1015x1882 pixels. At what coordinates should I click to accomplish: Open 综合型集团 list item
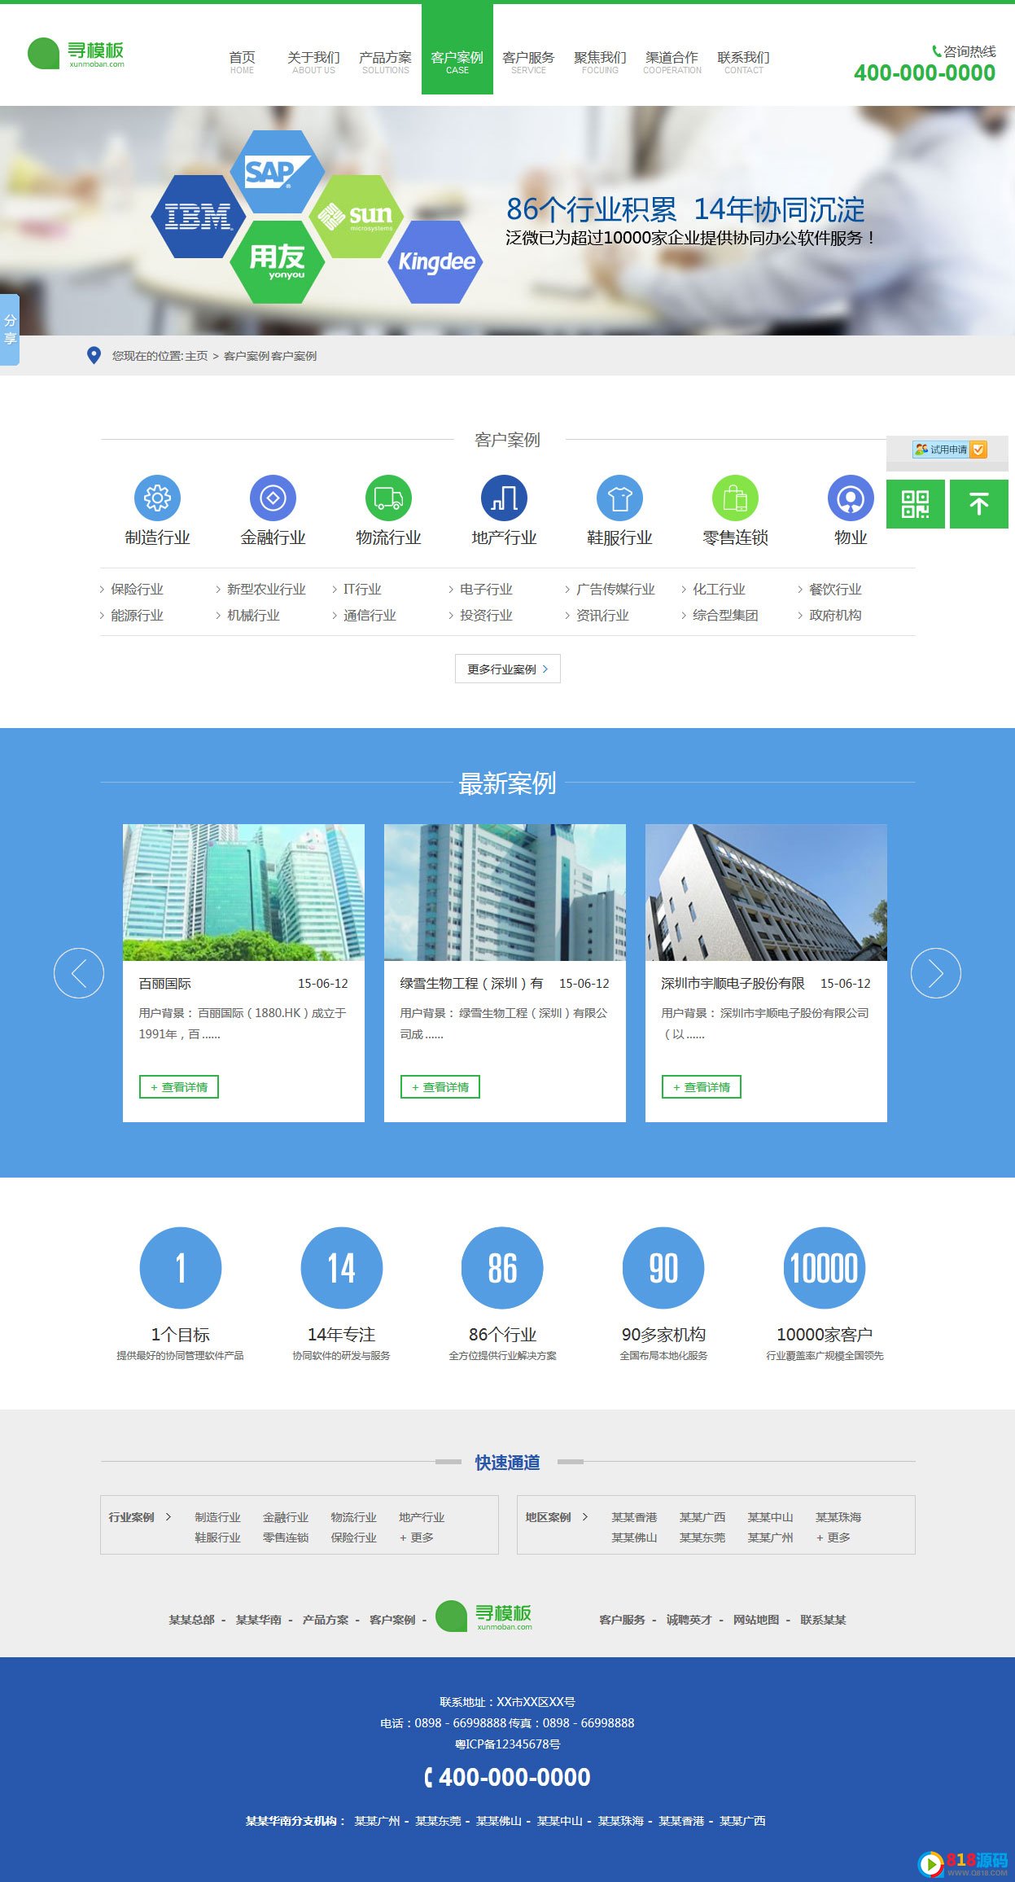[x=725, y=615]
